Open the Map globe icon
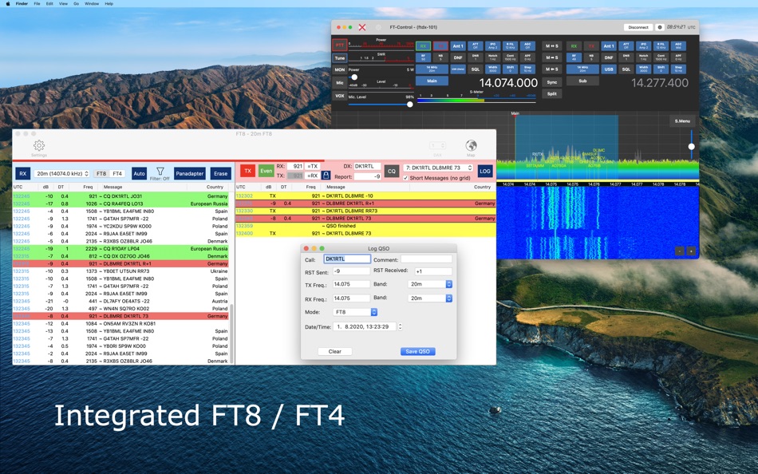The width and height of the screenshot is (758, 474). point(471,145)
